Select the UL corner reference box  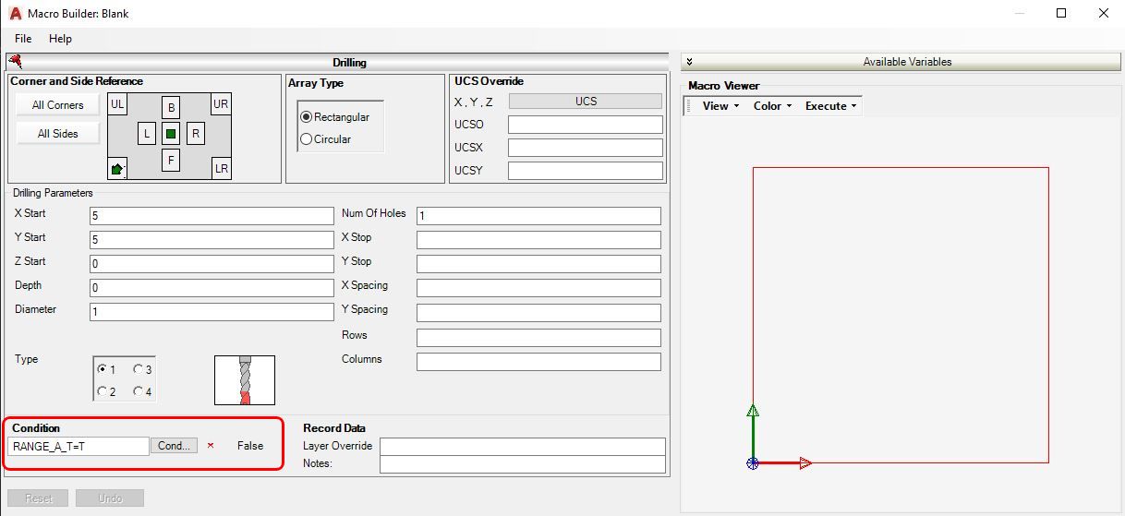(117, 104)
